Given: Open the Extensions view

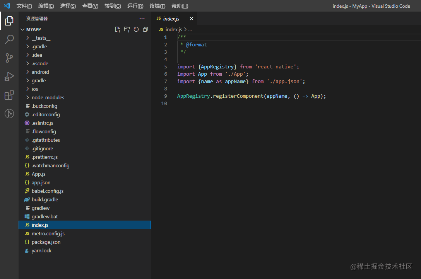Looking at the screenshot, I should pyautogui.click(x=9, y=95).
